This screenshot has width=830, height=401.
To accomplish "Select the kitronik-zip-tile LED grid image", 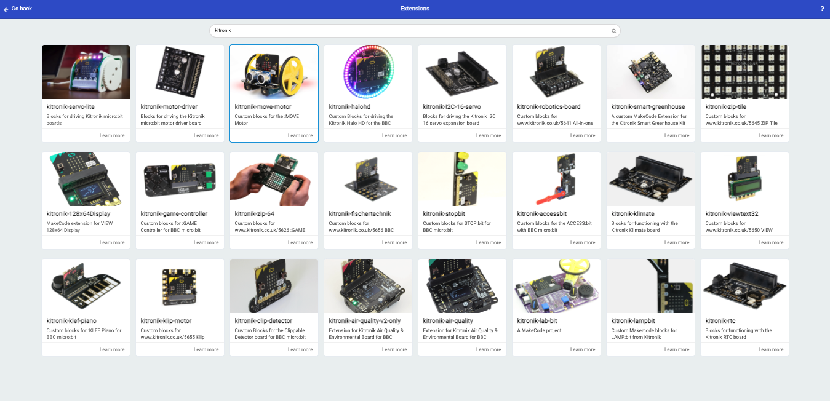I will 745,72.
